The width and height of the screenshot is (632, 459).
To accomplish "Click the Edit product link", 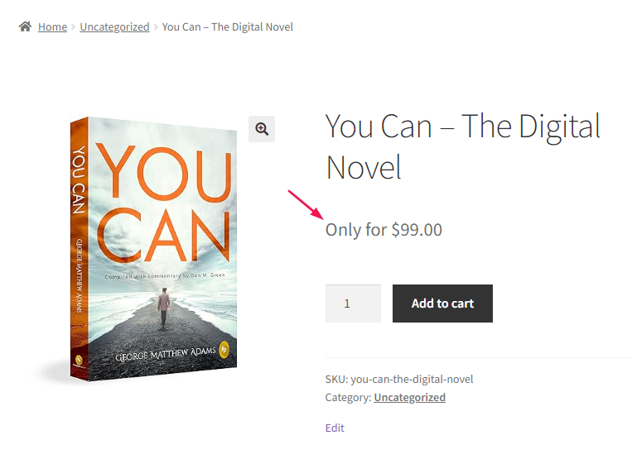I will click(335, 428).
